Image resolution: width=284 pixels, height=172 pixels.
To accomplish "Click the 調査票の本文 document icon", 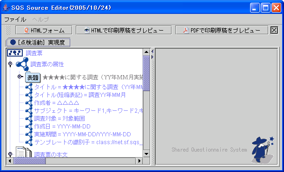I will pyautogui.click(x=24, y=152).
